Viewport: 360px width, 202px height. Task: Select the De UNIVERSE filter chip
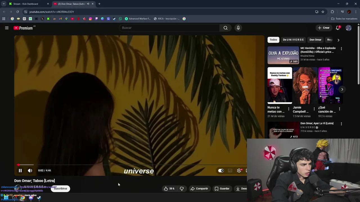click(293, 40)
